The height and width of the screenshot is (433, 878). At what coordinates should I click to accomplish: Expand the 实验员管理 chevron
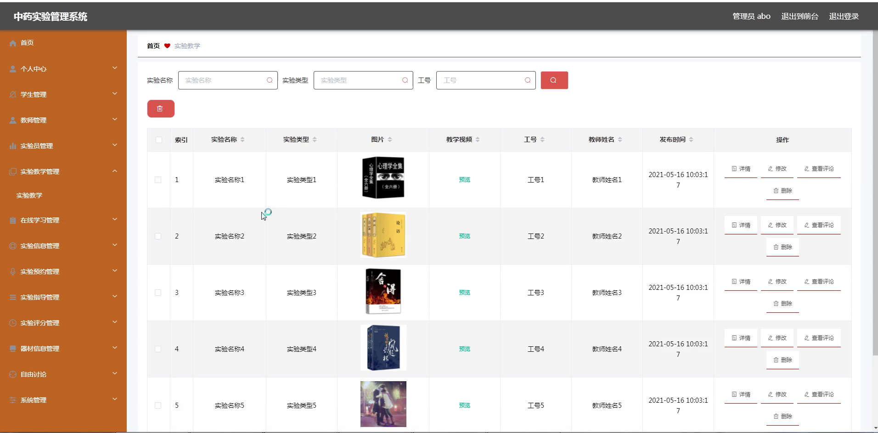(x=115, y=145)
